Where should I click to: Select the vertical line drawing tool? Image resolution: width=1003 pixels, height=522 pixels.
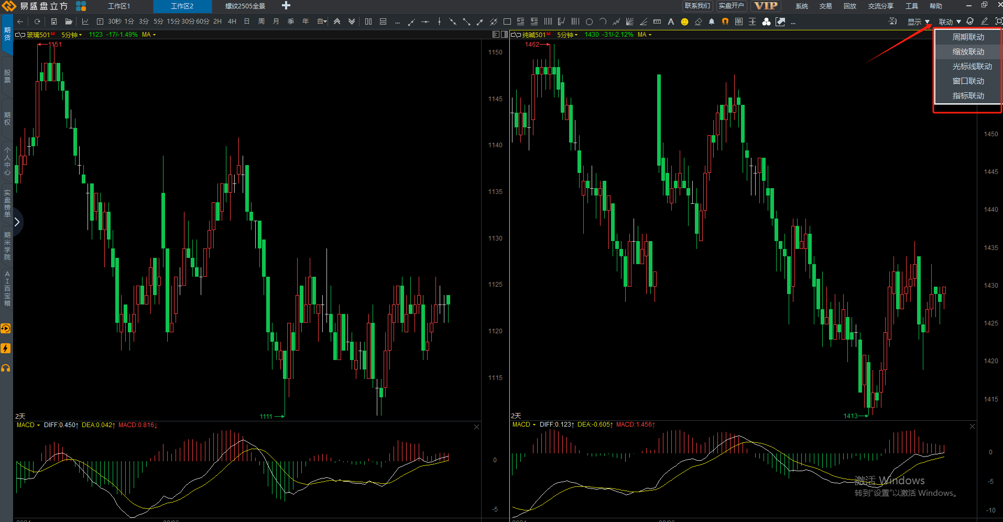pyautogui.click(x=439, y=21)
